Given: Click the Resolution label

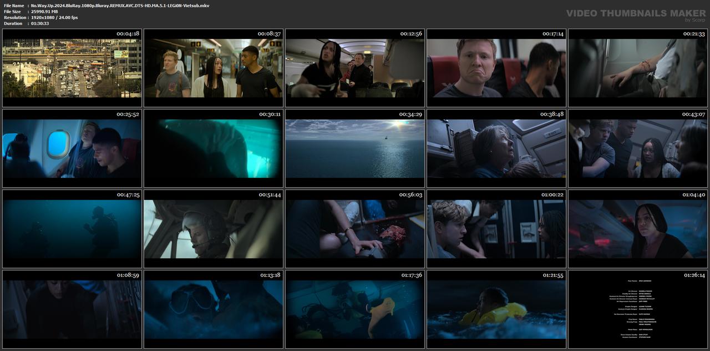Looking at the screenshot, I should click(x=14, y=18).
